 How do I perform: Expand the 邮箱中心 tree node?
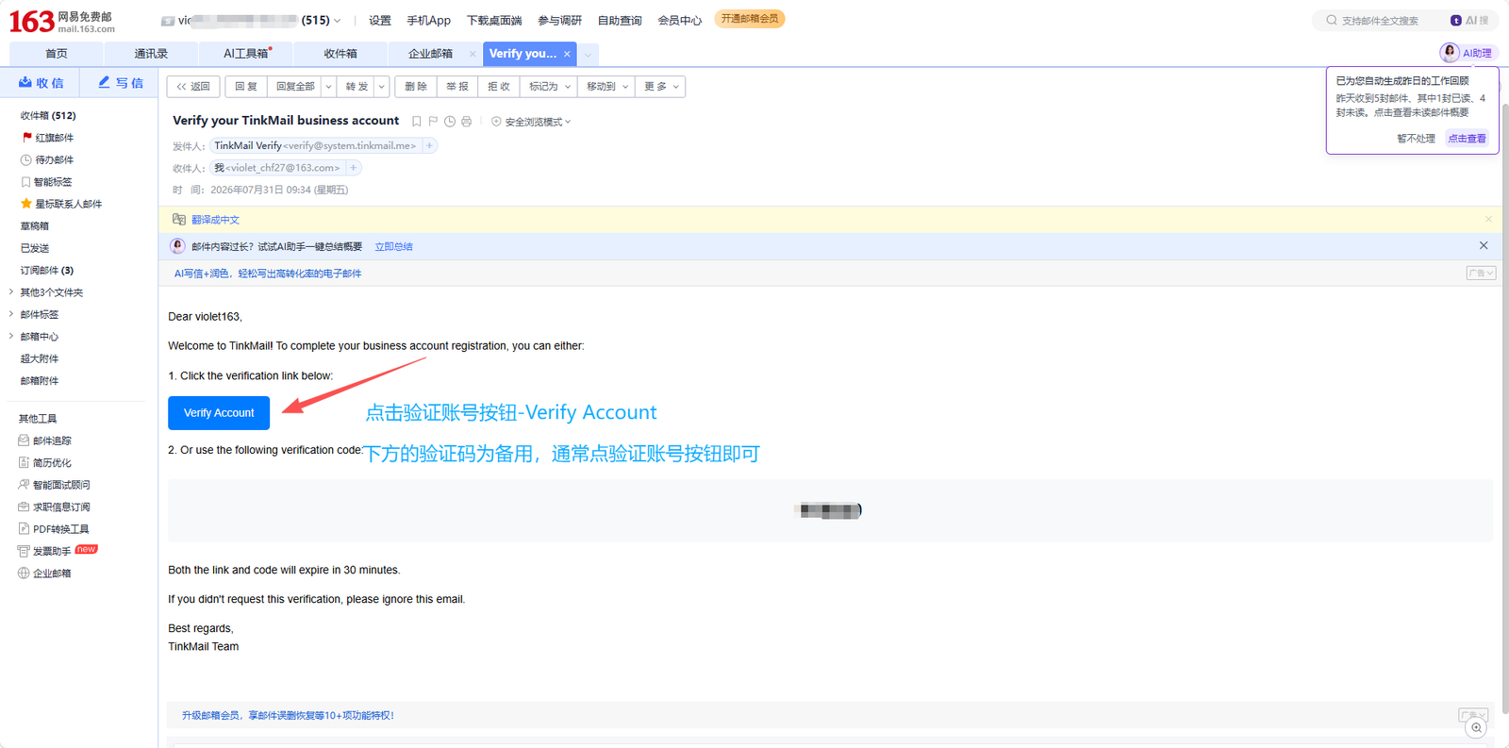(11, 336)
